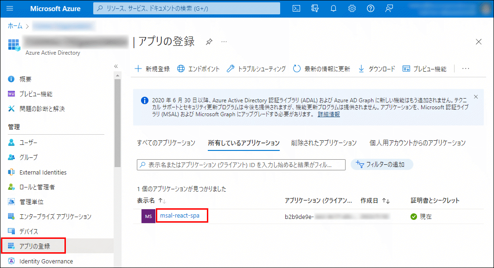This screenshot has height=268, width=494.
Task: Click the 現在 certificate status
Action: coord(421,217)
